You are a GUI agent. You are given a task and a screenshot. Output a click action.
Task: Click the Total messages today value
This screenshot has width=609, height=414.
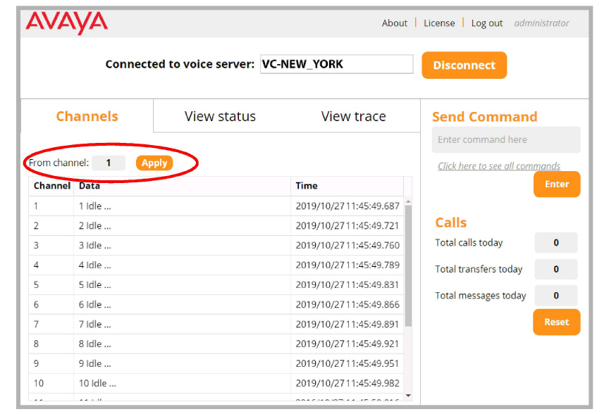556,296
